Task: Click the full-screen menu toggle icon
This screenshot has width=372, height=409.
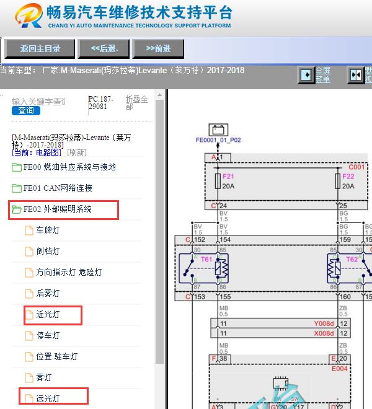Action: point(306,75)
